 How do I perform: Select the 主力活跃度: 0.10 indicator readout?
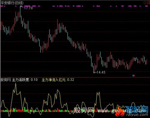[25, 80]
